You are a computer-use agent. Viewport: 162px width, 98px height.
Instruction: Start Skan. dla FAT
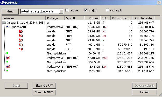[x=44, y=86]
